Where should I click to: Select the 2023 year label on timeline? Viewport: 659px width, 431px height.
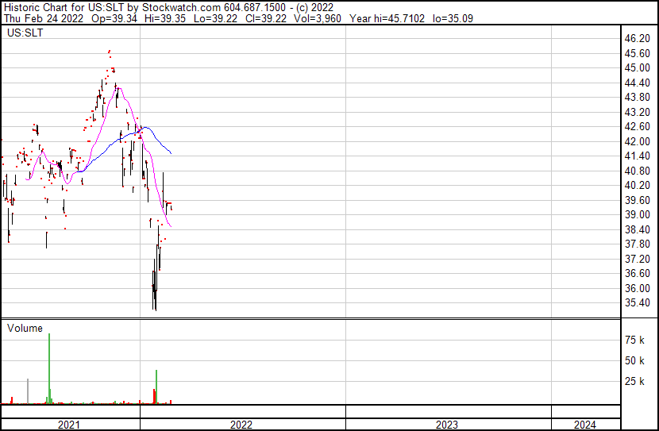(x=447, y=425)
